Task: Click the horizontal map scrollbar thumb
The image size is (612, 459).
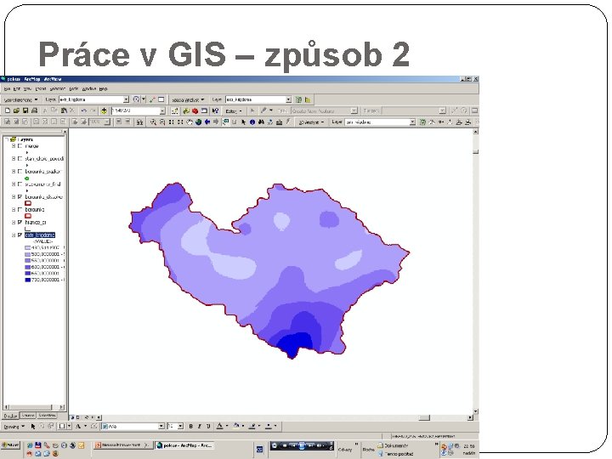Action: click(x=424, y=417)
